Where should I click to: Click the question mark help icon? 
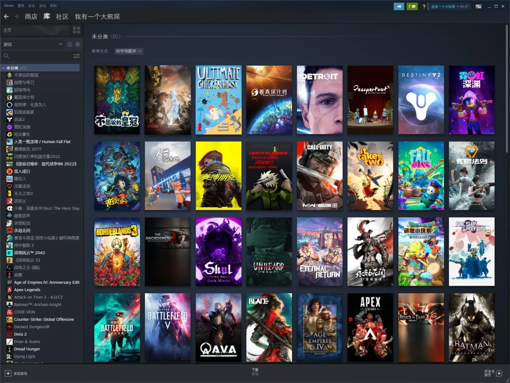coord(424,6)
